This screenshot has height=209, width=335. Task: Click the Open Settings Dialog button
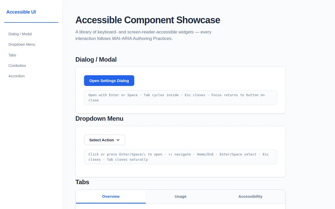[x=109, y=81]
